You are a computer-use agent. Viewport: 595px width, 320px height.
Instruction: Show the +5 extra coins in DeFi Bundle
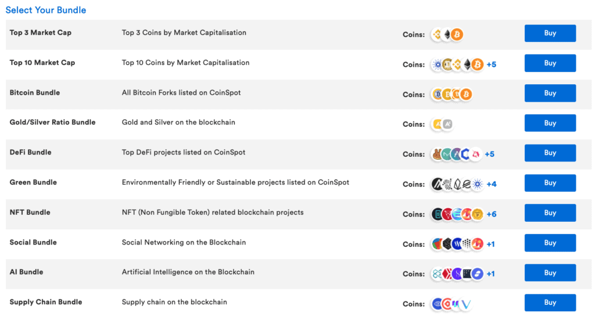point(489,154)
